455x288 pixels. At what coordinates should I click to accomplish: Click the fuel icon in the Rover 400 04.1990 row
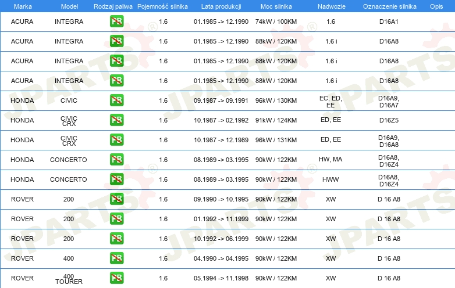click(x=116, y=258)
